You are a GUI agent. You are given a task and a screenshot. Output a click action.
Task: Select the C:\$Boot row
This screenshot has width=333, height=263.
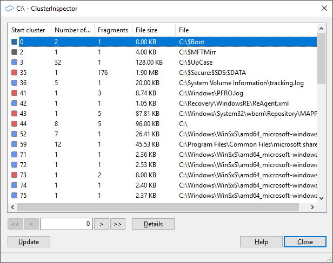(163, 41)
